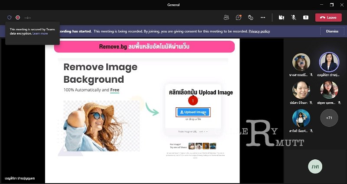
Task: Click the 'or drop a file' text
Action: [x=193, y=119]
